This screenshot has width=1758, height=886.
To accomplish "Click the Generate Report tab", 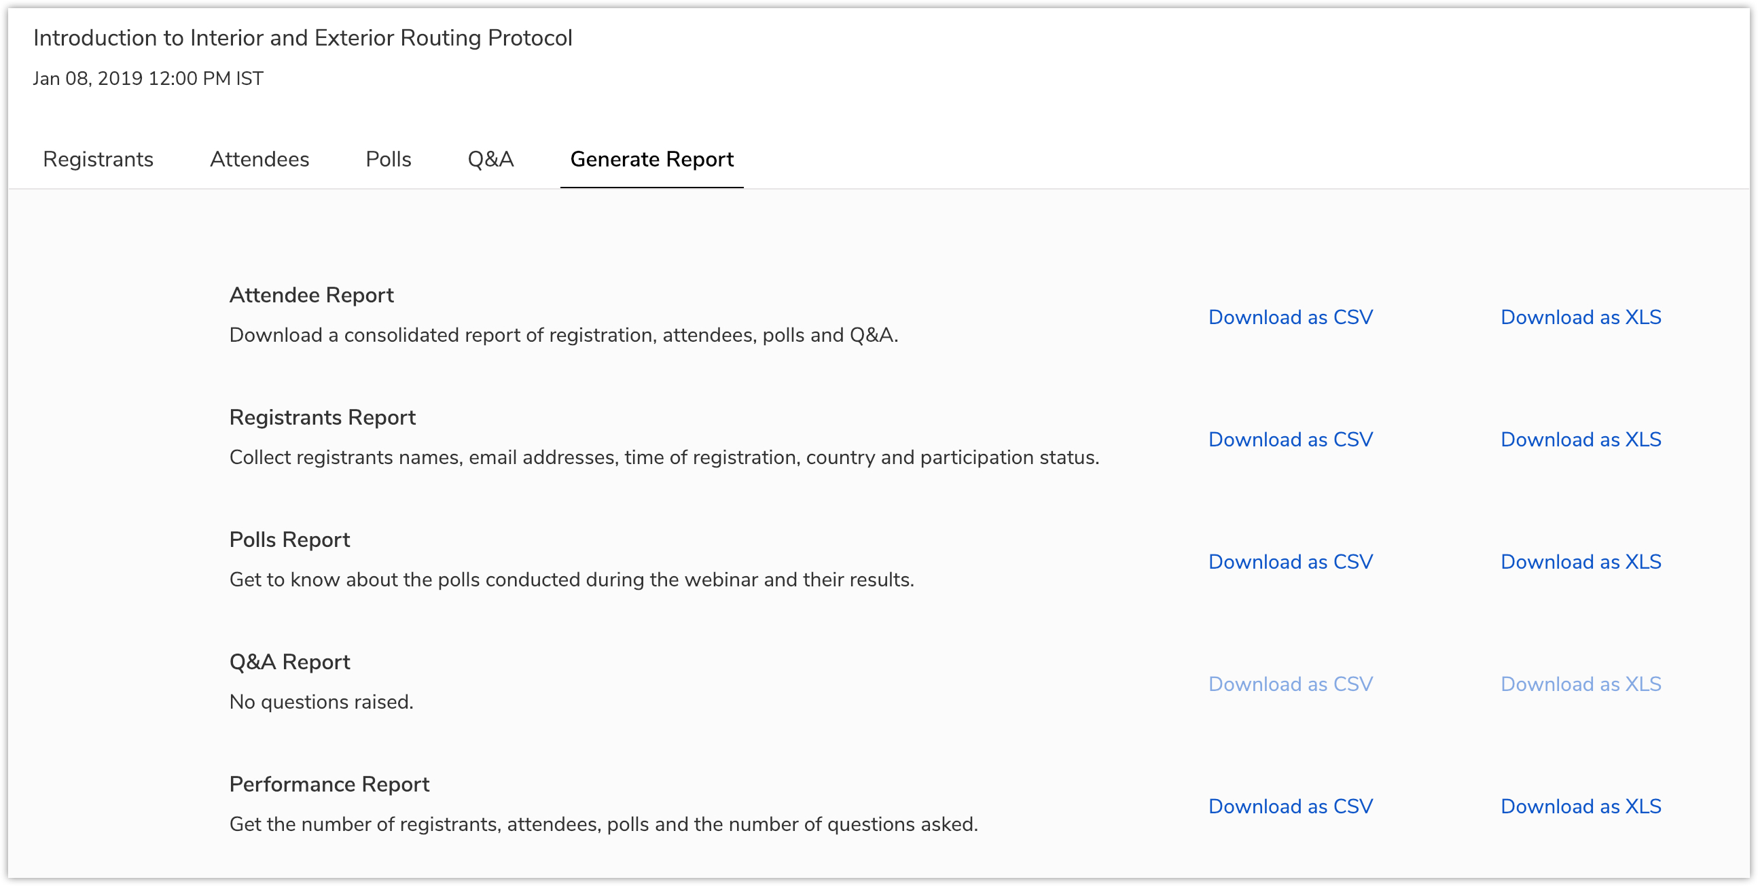I will [x=651, y=159].
